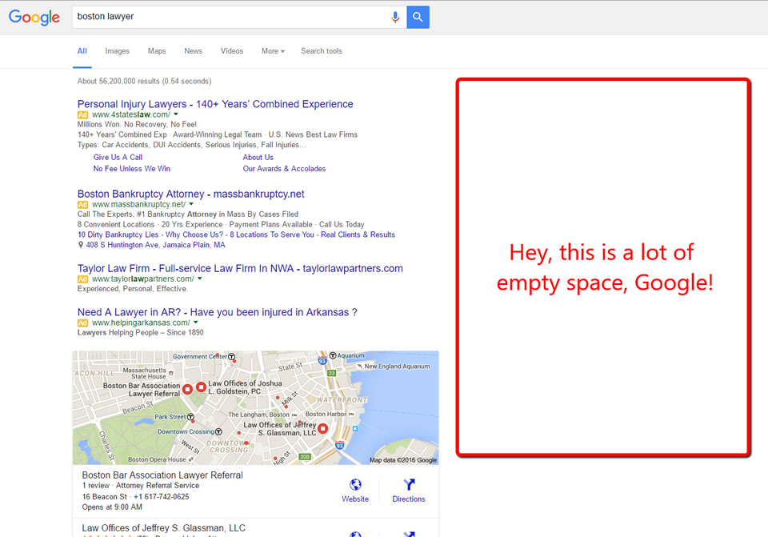The height and width of the screenshot is (537, 768).
Task: Click the Why Choose Us? link
Action: (x=194, y=234)
